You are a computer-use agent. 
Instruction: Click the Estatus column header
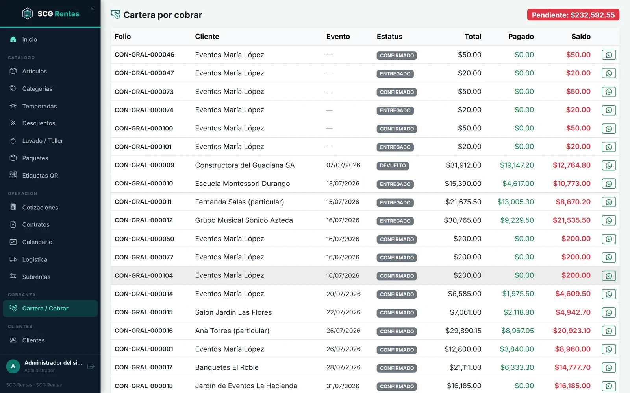pyautogui.click(x=389, y=37)
